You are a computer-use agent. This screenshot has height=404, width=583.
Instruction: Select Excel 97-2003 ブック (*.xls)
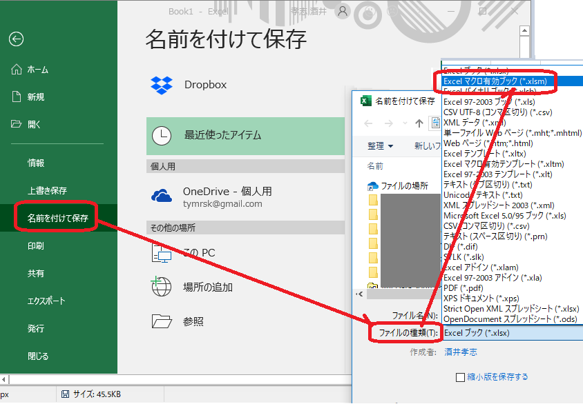(x=513, y=101)
